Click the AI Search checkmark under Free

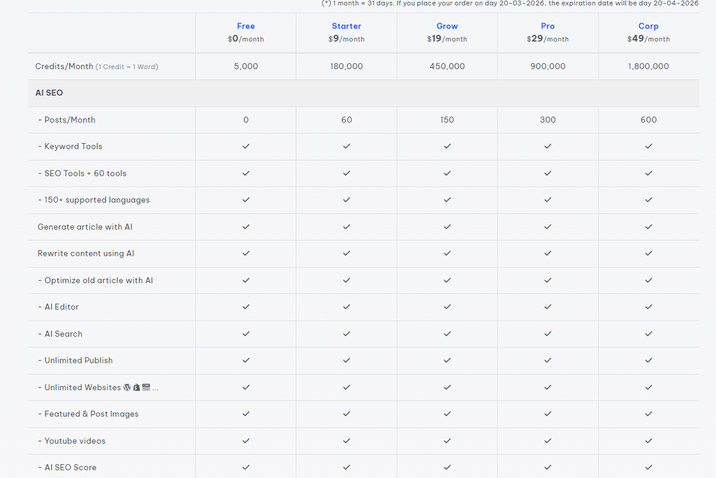[x=246, y=333]
